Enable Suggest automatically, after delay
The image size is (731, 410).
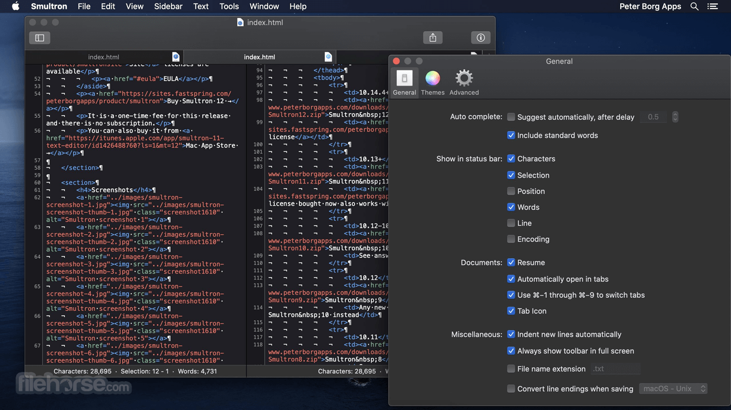click(x=511, y=117)
